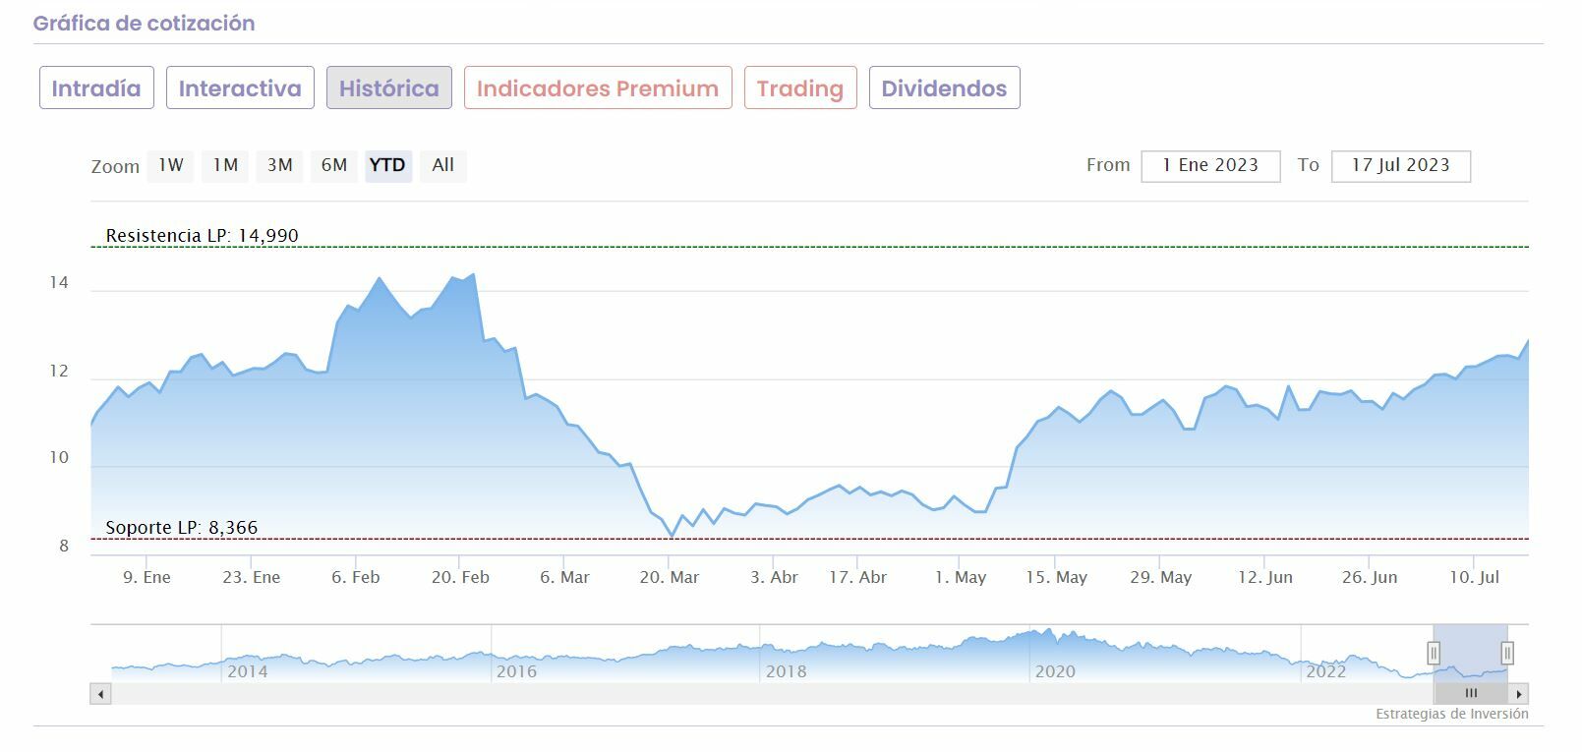Image resolution: width=1582 pixels, height=752 pixels.
Task: Click the navigator left scroll arrow
Action: pyautogui.click(x=100, y=694)
